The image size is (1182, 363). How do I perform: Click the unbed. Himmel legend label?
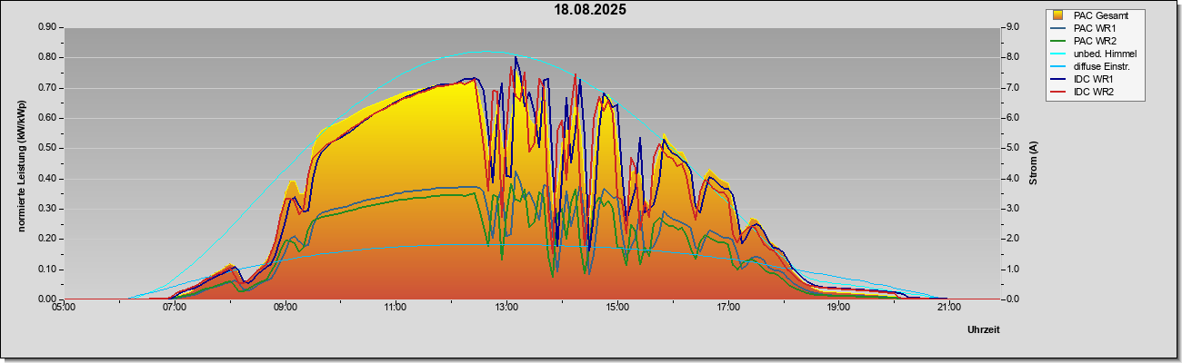point(1105,54)
